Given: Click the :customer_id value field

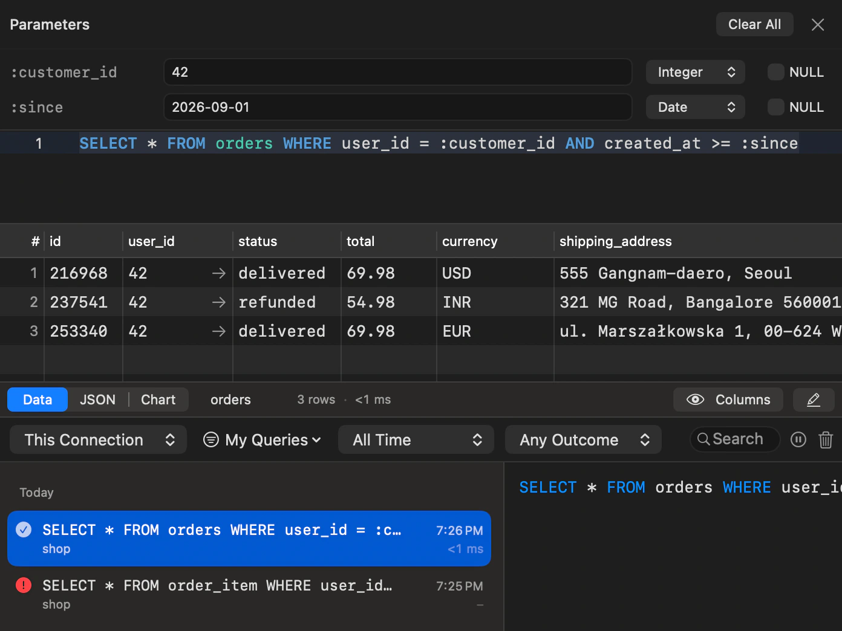Looking at the screenshot, I should click(x=398, y=72).
